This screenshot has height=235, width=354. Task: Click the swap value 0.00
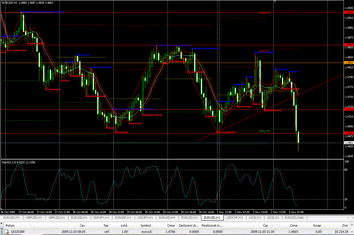(x=318, y=231)
